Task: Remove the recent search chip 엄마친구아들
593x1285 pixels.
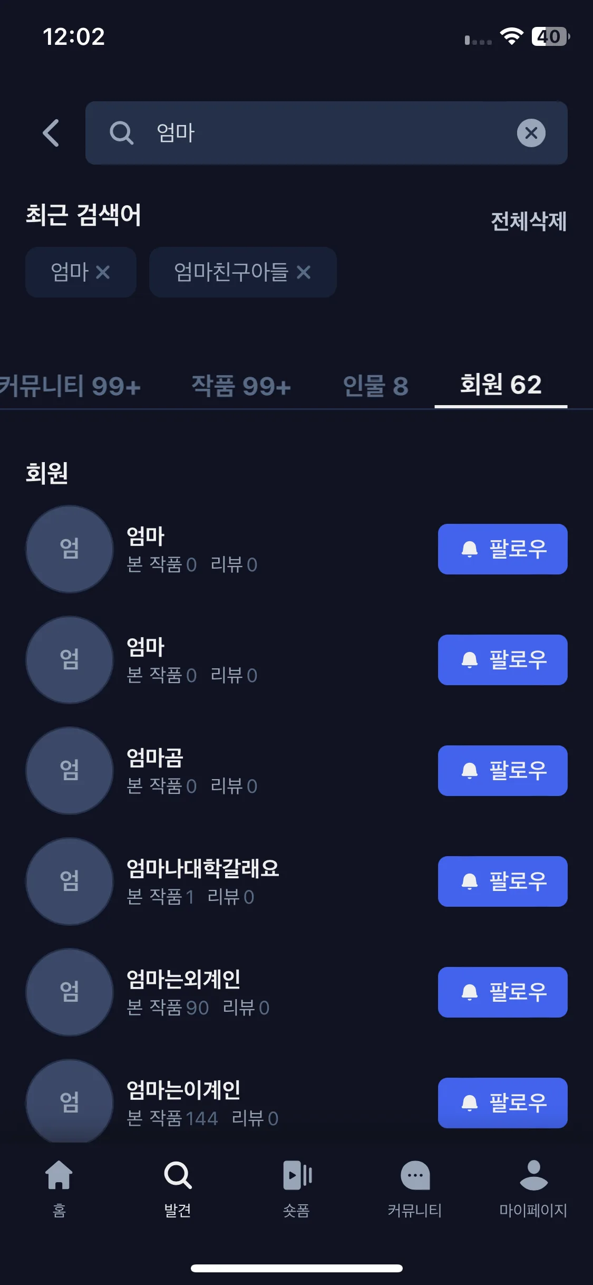Action: [x=304, y=272]
